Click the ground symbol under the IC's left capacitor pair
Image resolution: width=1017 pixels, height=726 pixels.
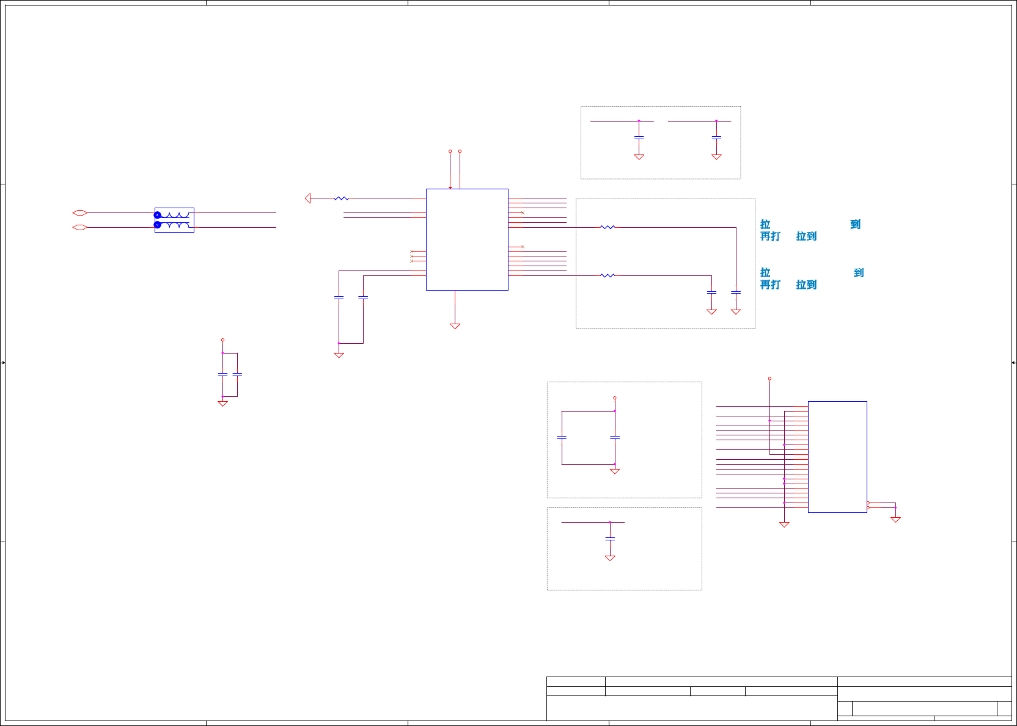point(339,355)
